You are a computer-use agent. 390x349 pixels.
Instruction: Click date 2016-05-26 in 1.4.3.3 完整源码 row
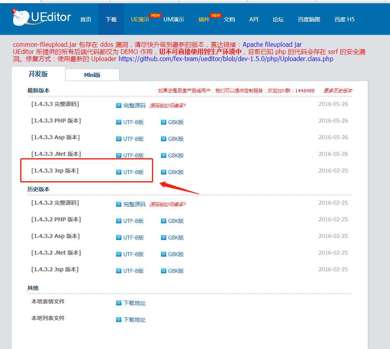coord(333,104)
